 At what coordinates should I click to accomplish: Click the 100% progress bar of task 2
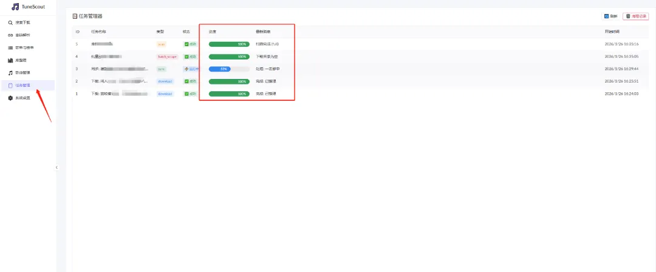pyautogui.click(x=229, y=81)
